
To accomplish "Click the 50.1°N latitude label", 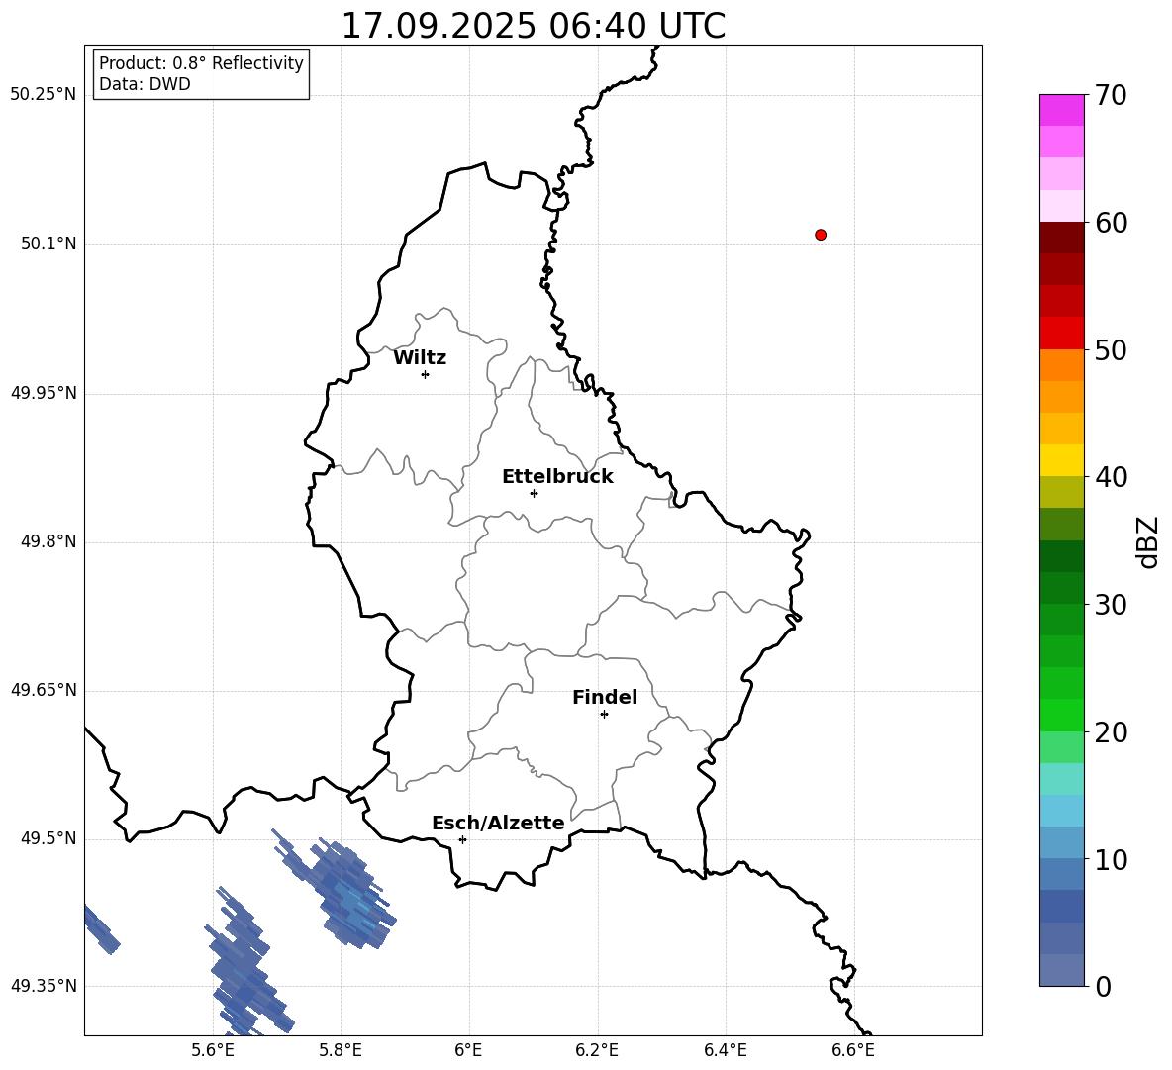I will click(x=49, y=243).
